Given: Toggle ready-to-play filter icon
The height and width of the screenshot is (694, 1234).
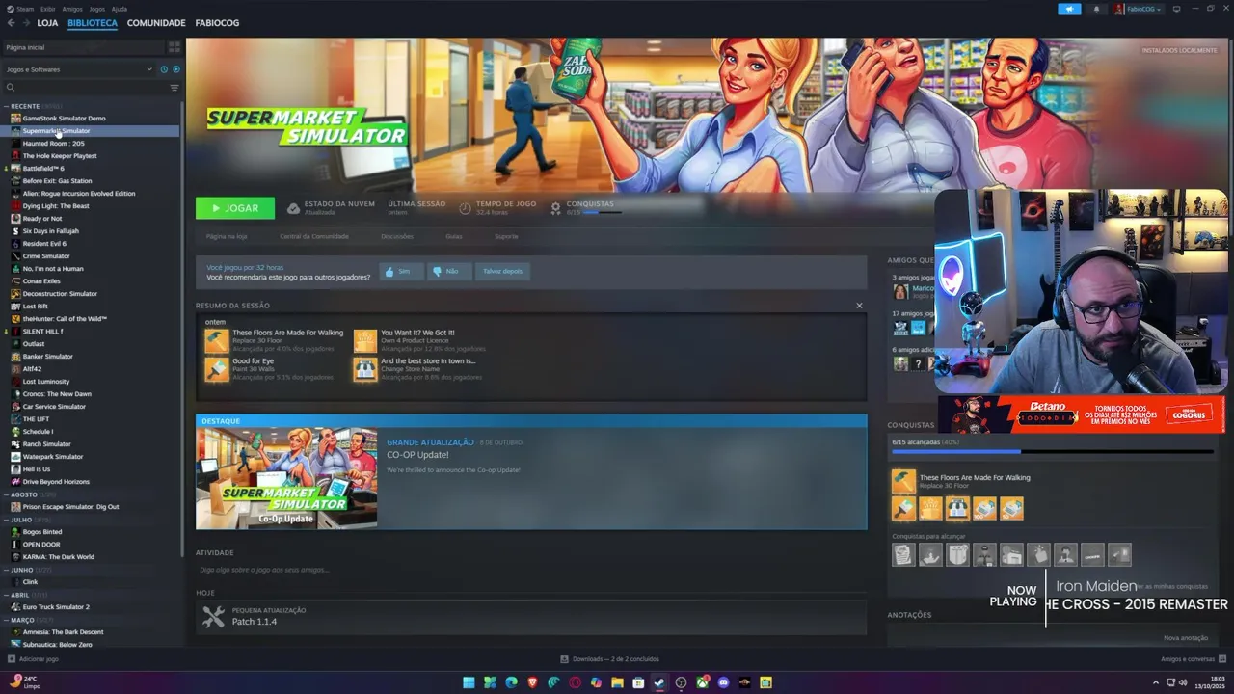Looking at the screenshot, I should coord(175,69).
